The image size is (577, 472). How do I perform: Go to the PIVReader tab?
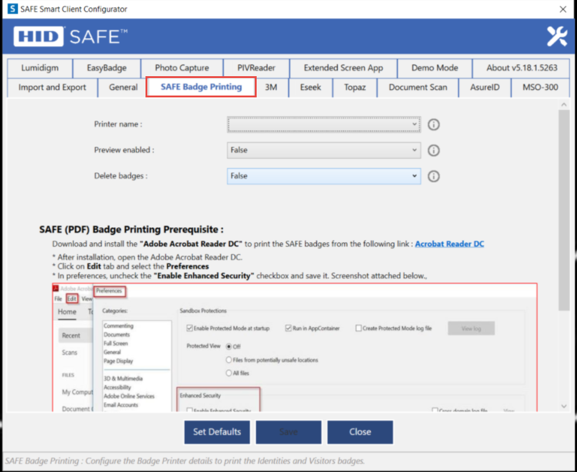coord(256,68)
